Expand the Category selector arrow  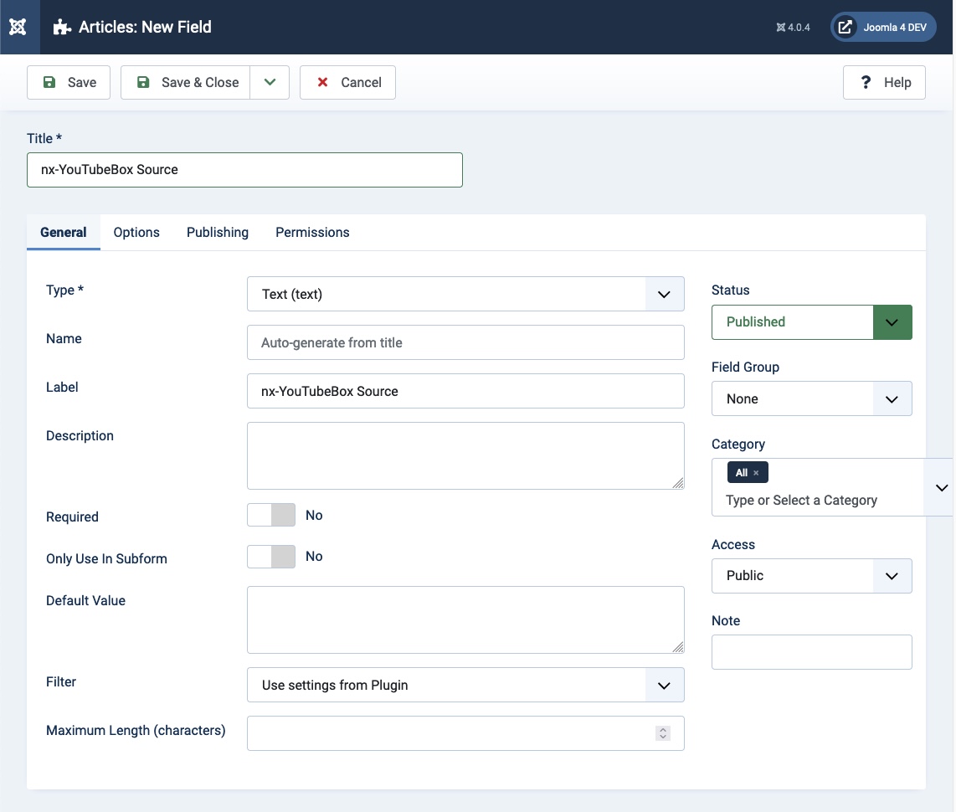click(x=942, y=488)
